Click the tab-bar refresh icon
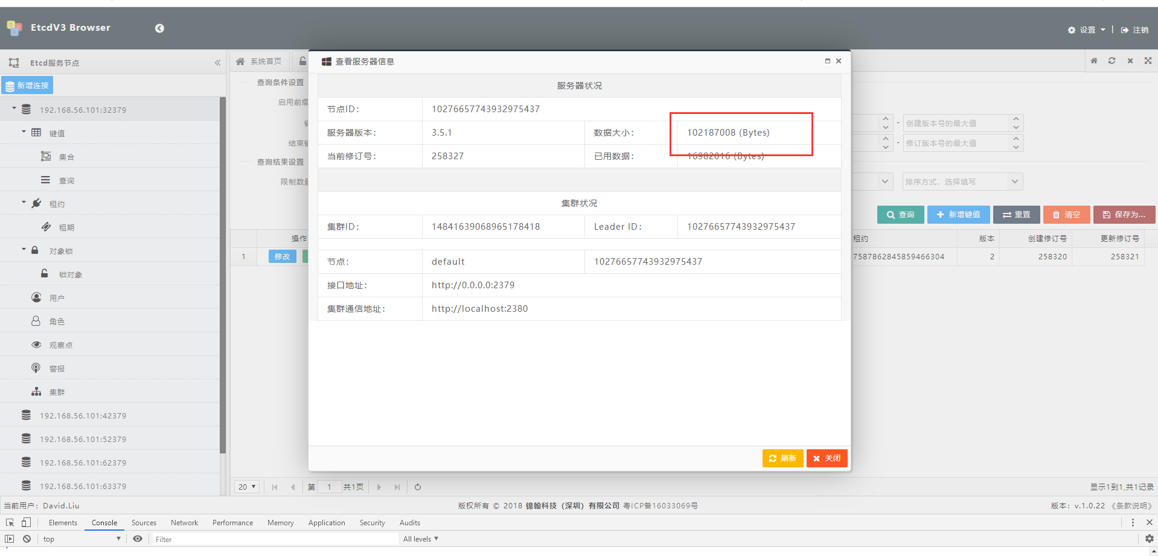The width and height of the screenshot is (1158, 556). [1112, 61]
